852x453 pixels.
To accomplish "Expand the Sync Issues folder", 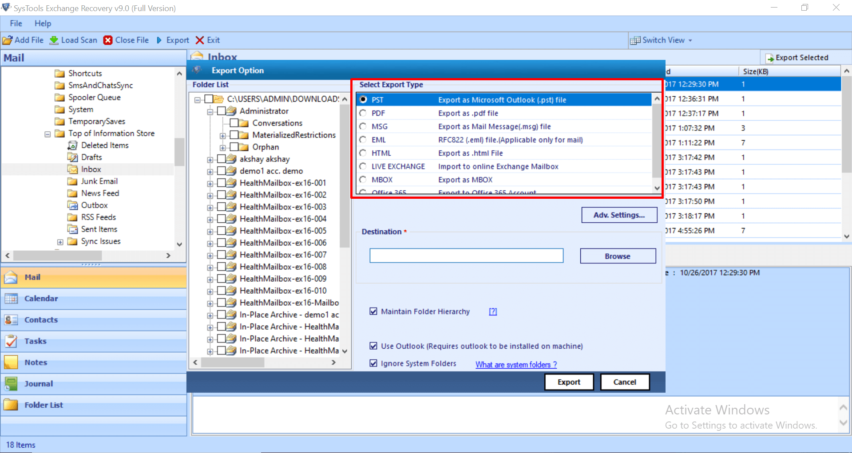I will 60,242.
